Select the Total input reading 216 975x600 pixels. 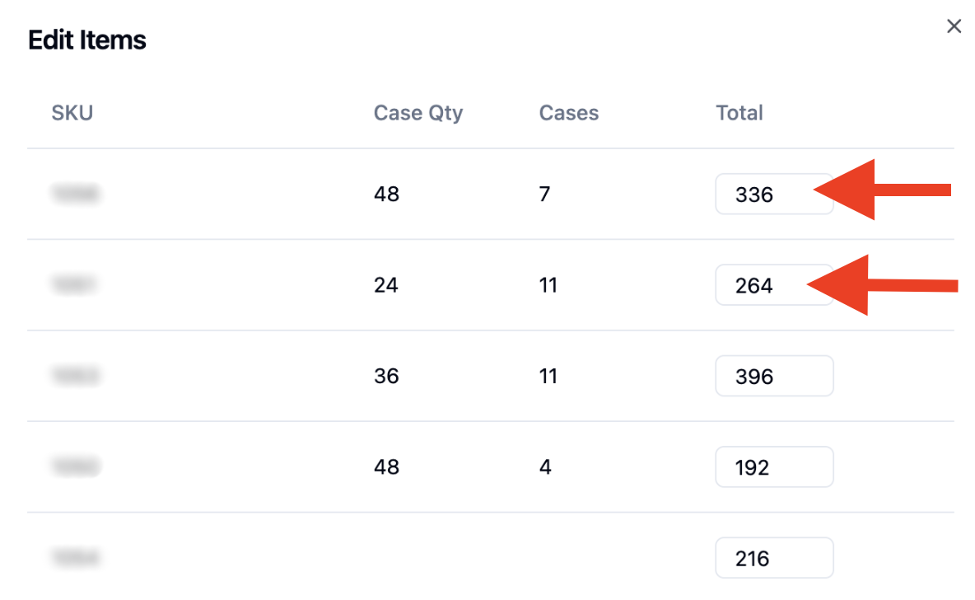774,558
